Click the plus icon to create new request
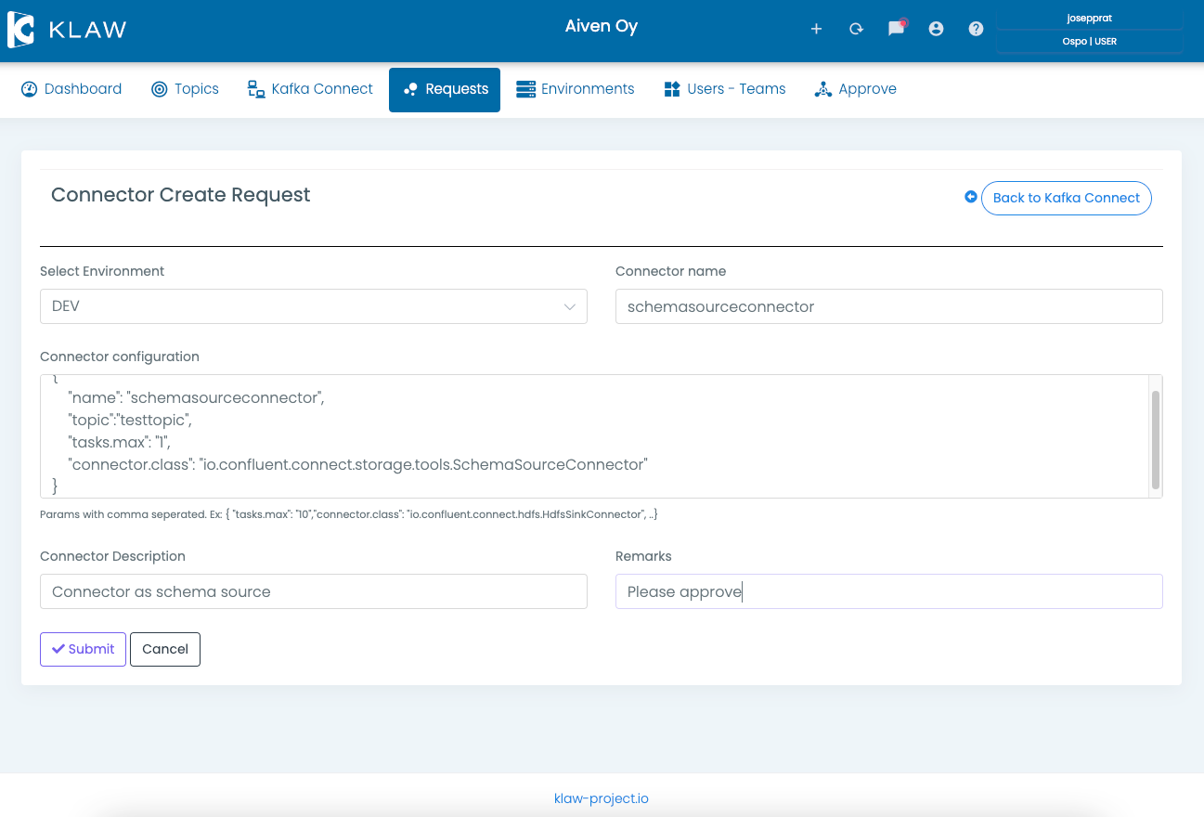The image size is (1204, 817). coord(816,29)
